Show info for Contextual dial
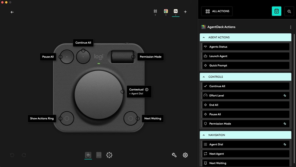This screenshot has width=296, height=167. coord(147,90)
